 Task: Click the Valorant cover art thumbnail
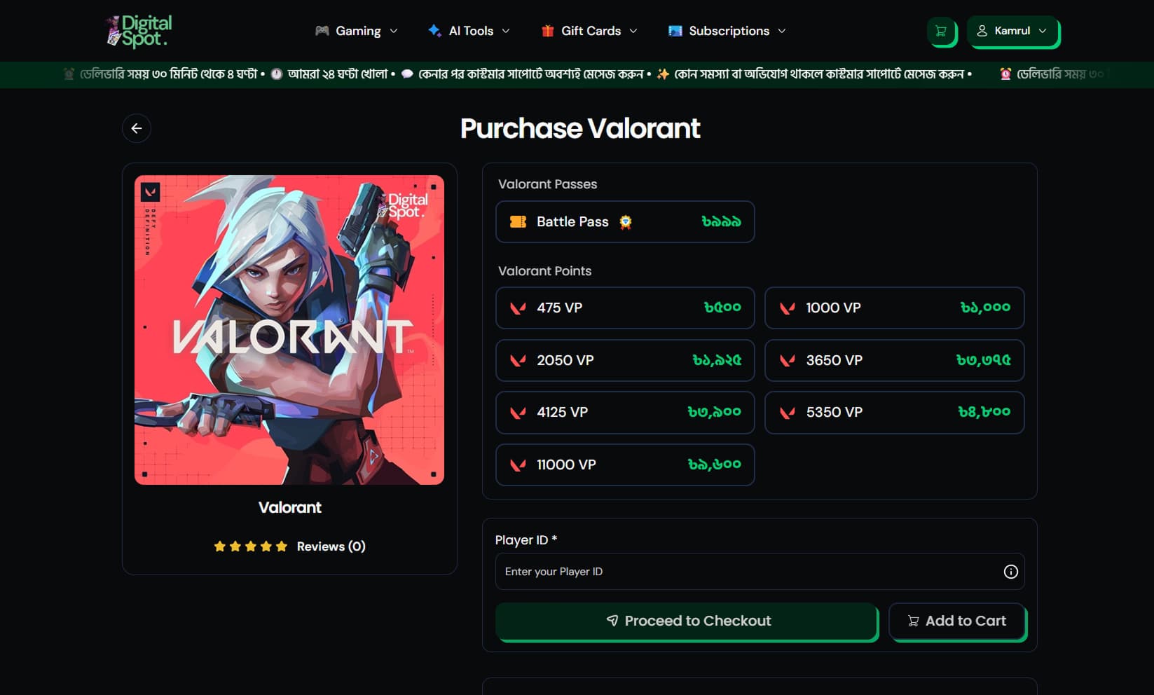coord(289,330)
